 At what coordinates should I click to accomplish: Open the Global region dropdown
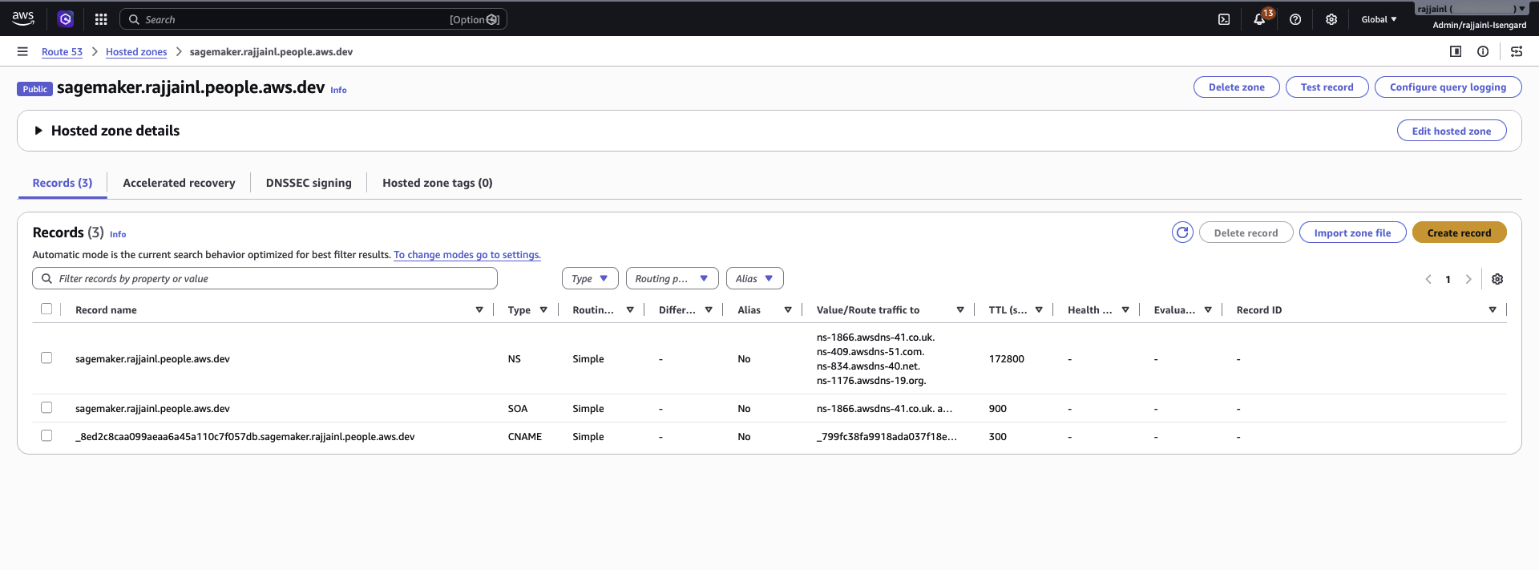pos(1379,19)
